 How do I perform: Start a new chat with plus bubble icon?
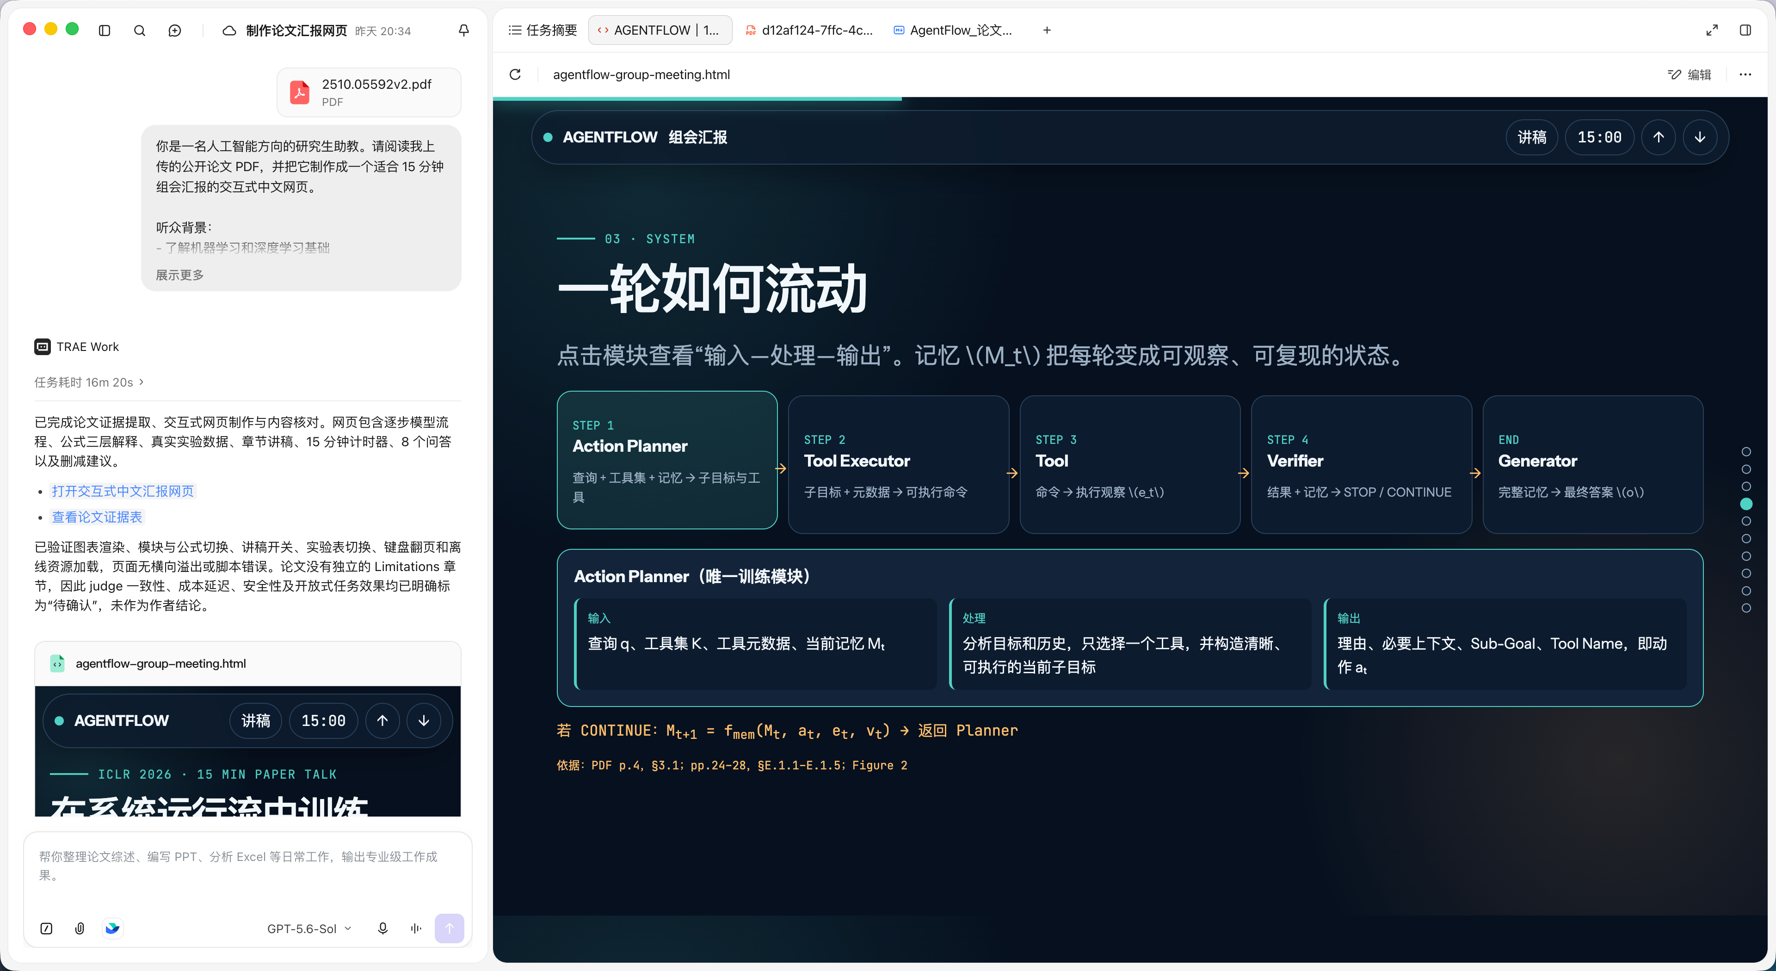[x=175, y=31]
